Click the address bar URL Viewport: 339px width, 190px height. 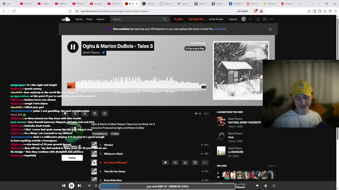[115, 11]
